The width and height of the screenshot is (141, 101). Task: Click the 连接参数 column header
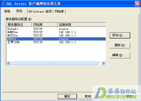click(82, 25)
